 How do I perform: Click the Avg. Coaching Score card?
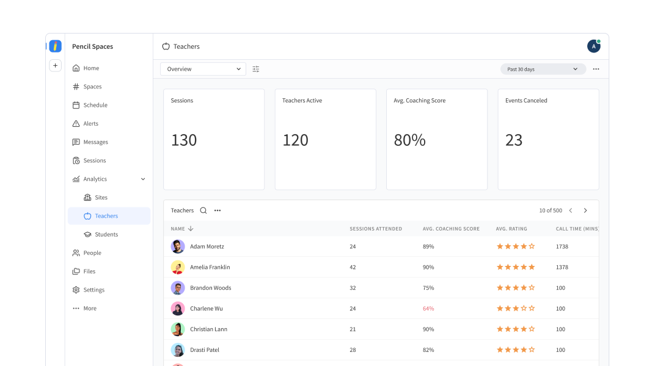click(437, 139)
